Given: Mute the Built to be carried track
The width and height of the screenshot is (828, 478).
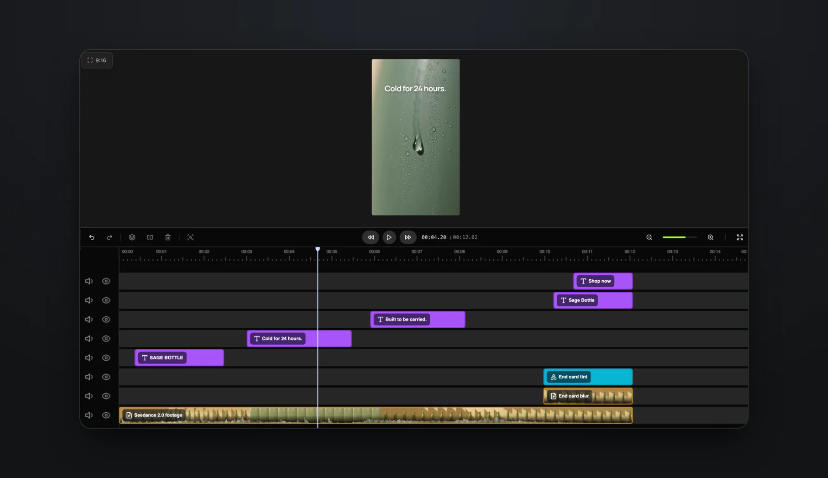Looking at the screenshot, I should 89,320.
